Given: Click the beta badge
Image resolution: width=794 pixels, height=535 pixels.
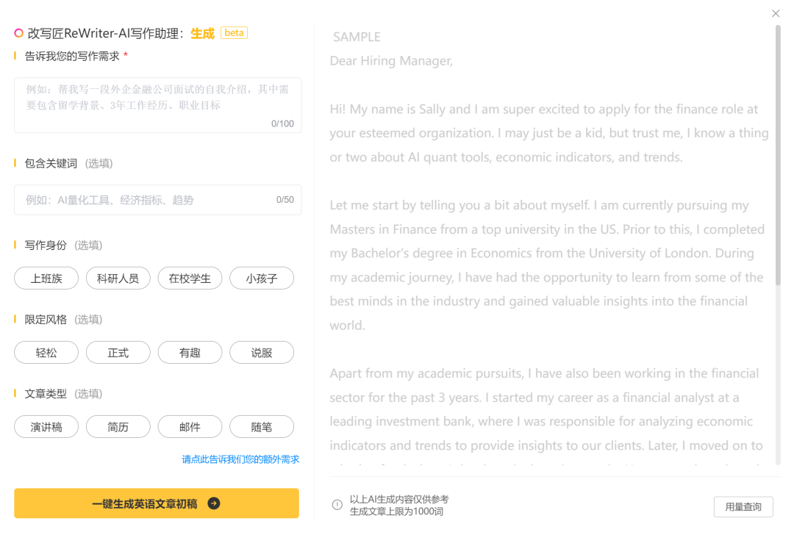Looking at the screenshot, I should click(234, 33).
